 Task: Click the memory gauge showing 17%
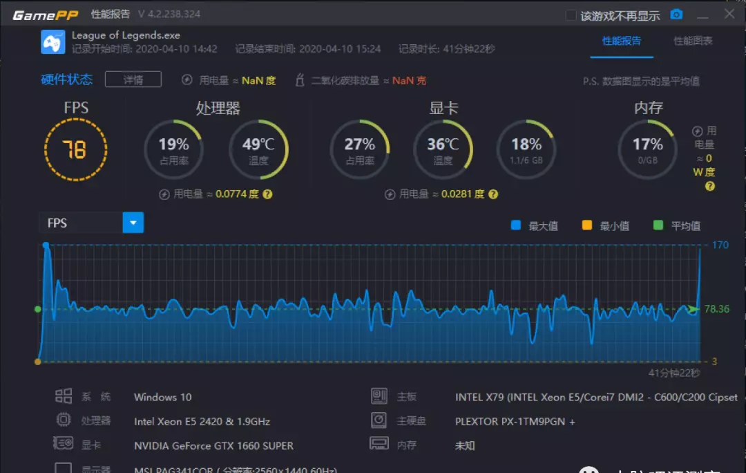click(647, 149)
